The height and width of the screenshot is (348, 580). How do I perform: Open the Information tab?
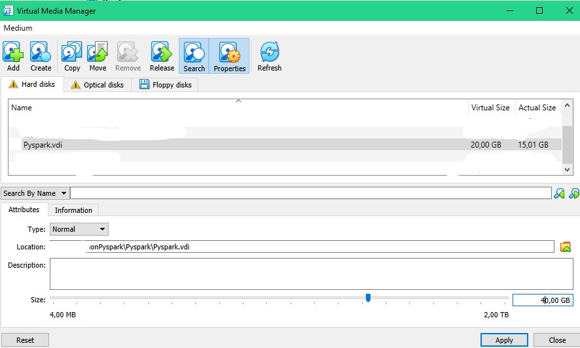73,210
